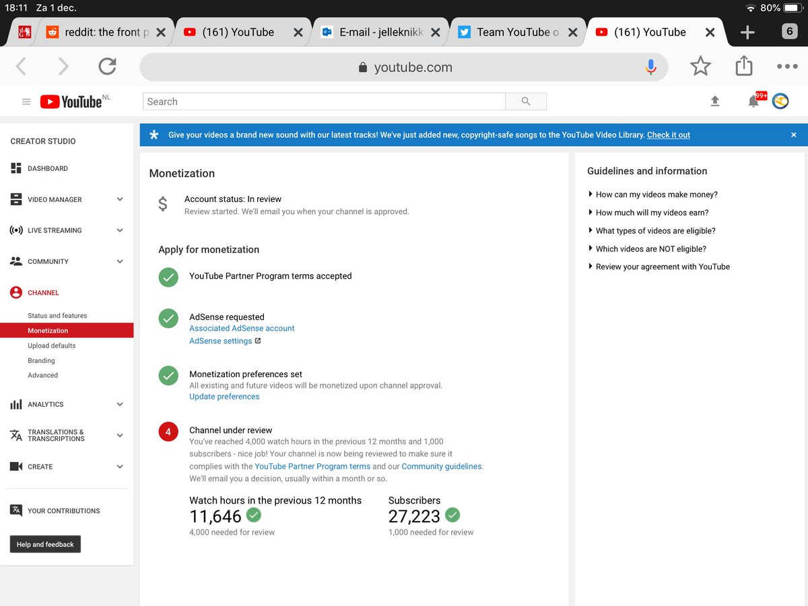Click into the YouTube search field
Image resolution: width=808 pixels, height=606 pixels.
click(x=324, y=102)
